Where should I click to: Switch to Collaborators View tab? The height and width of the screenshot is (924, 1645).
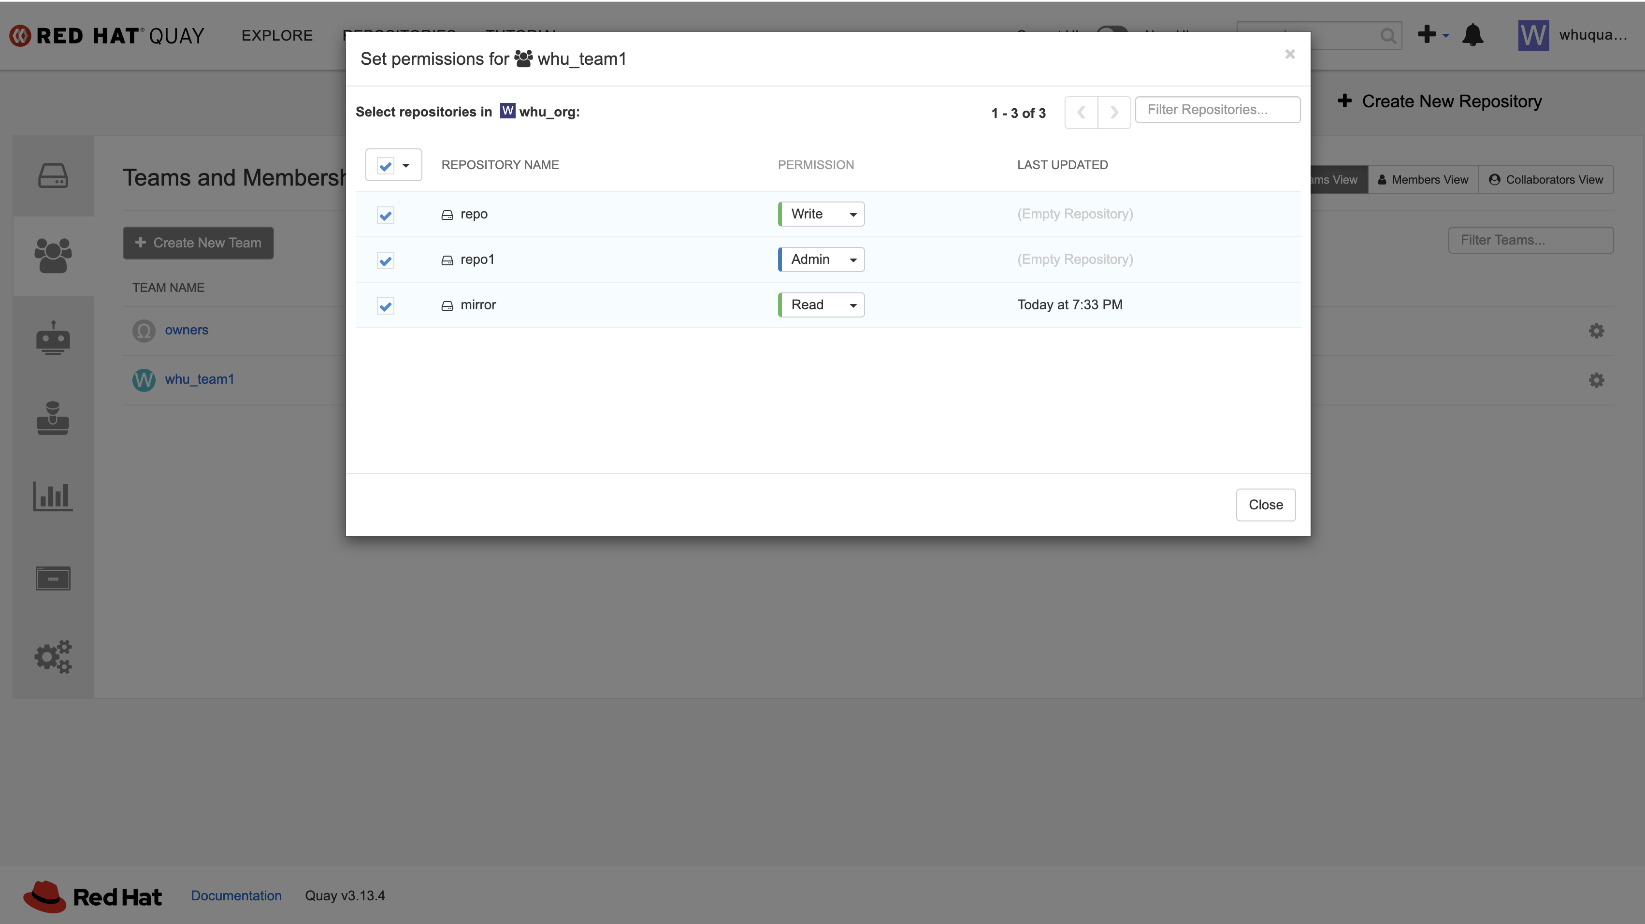1546,180
